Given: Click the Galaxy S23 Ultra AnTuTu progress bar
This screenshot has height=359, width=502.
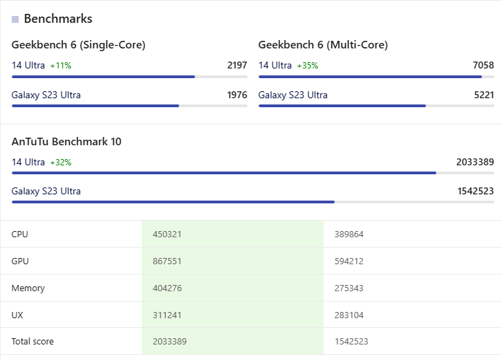Looking at the screenshot, I should tap(252, 202).
